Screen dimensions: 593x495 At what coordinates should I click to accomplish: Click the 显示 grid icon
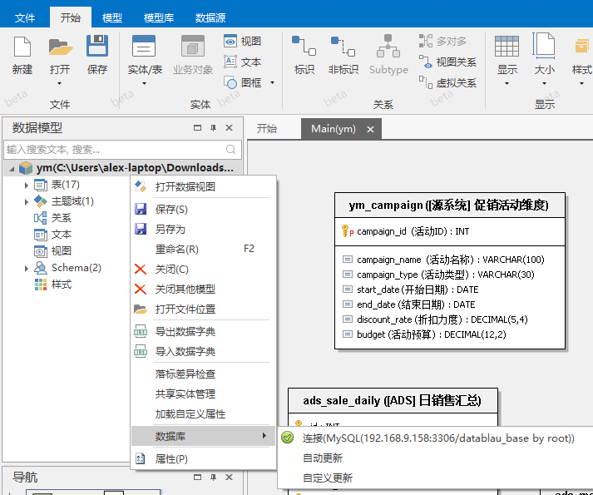(507, 46)
